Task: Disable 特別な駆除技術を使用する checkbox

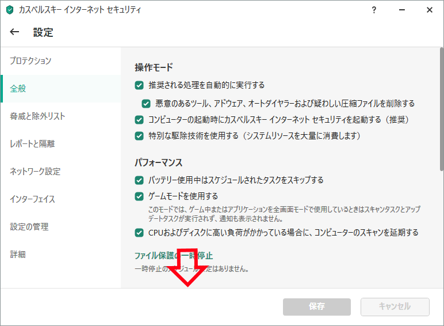Action: point(139,136)
